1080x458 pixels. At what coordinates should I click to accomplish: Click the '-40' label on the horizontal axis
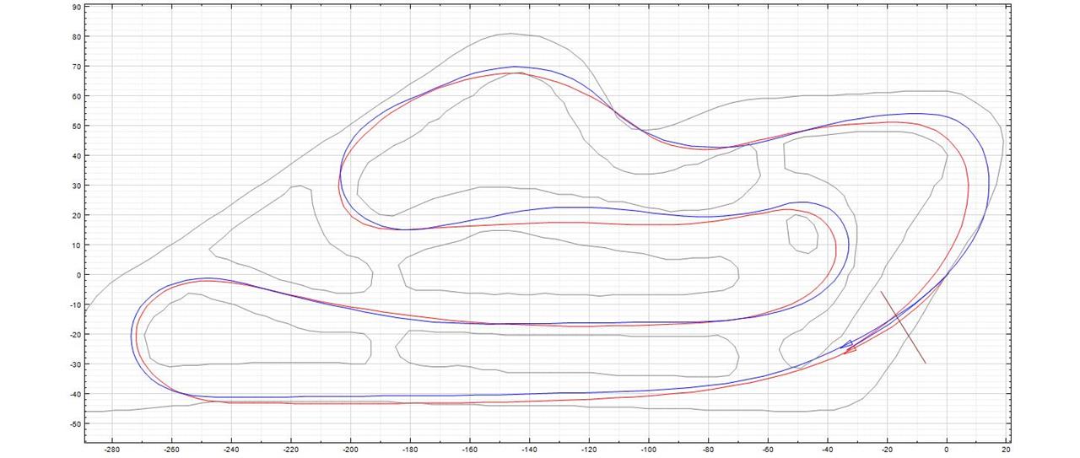click(827, 450)
